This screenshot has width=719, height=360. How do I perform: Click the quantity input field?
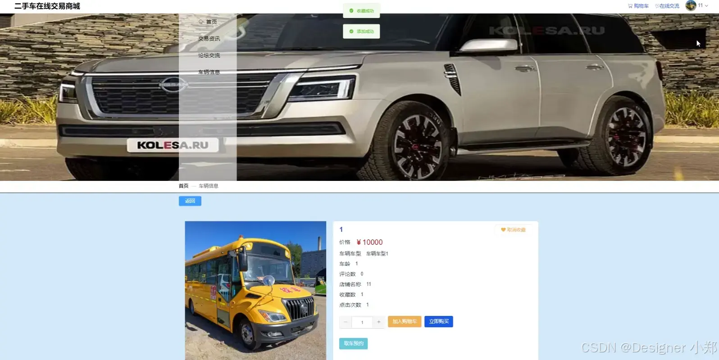pos(362,322)
